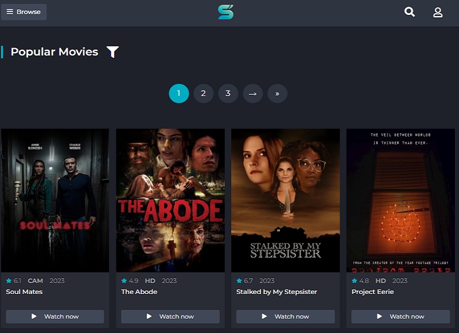Open the Project Eerie poster
The image size is (459, 333).
tap(400, 200)
